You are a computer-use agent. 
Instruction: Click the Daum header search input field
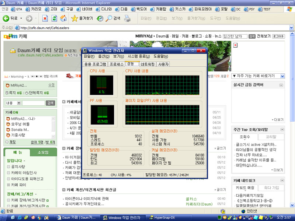tap(235, 36)
